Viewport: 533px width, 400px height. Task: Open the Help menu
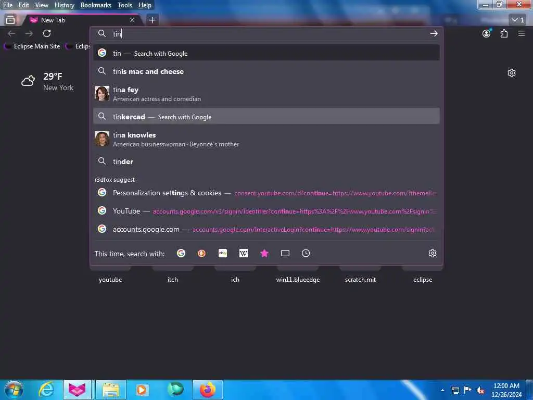pyautogui.click(x=145, y=5)
